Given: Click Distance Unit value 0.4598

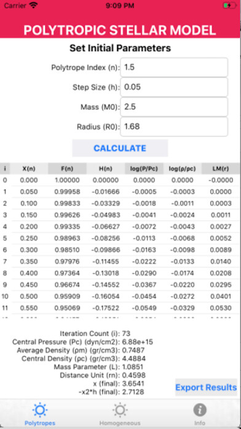Looking at the screenshot, I should (x=134, y=375).
